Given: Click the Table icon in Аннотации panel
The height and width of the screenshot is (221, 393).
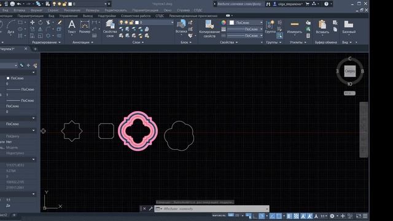Looking at the screenshot, I should point(95,36).
